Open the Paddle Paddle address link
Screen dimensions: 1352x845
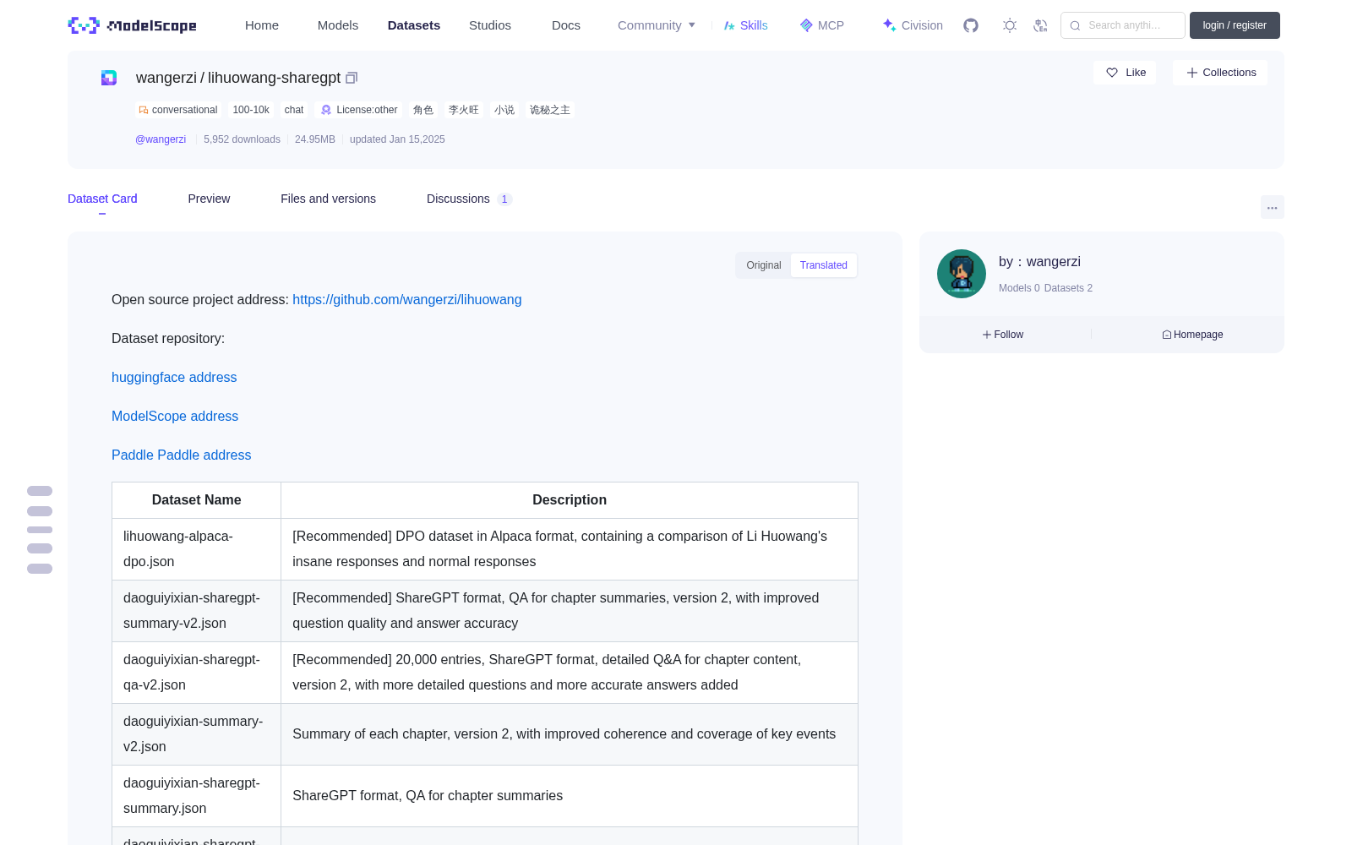pos(181,455)
